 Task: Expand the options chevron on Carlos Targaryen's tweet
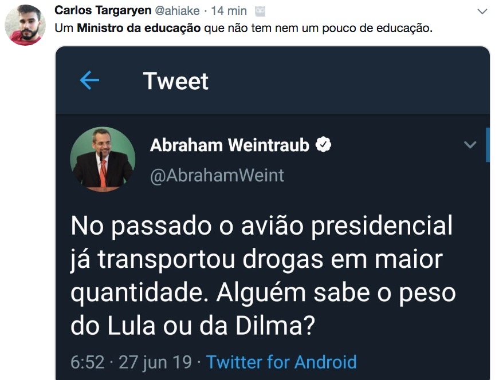pyautogui.click(x=482, y=11)
